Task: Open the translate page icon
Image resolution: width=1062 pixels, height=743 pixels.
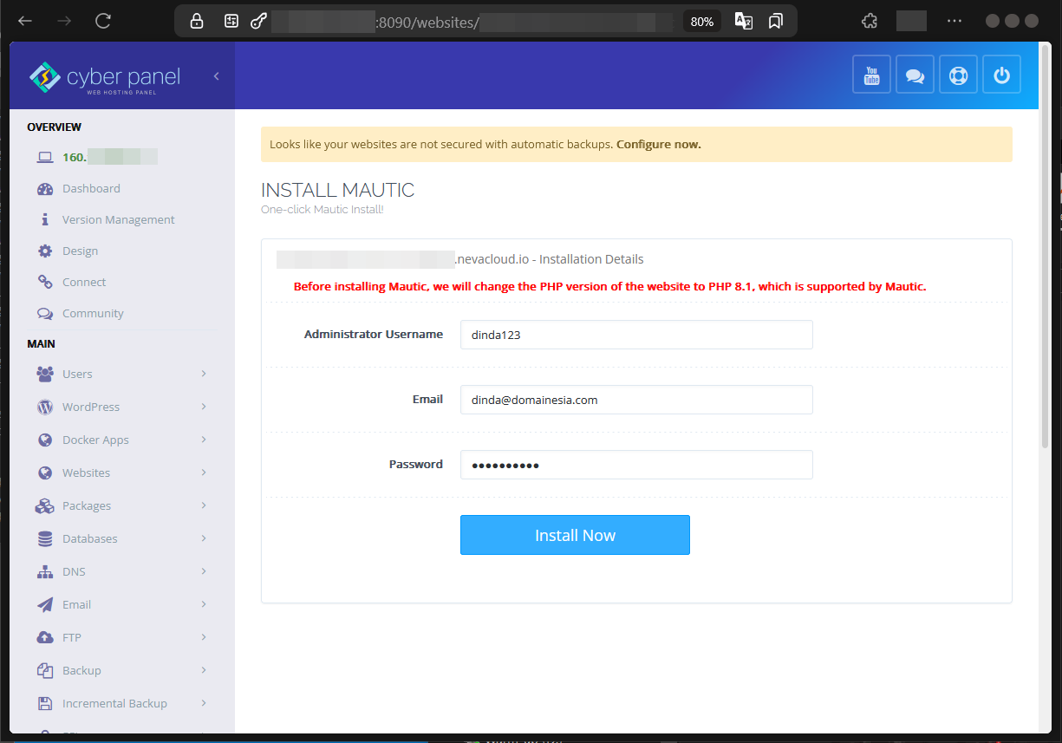Action: (x=744, y=21)
